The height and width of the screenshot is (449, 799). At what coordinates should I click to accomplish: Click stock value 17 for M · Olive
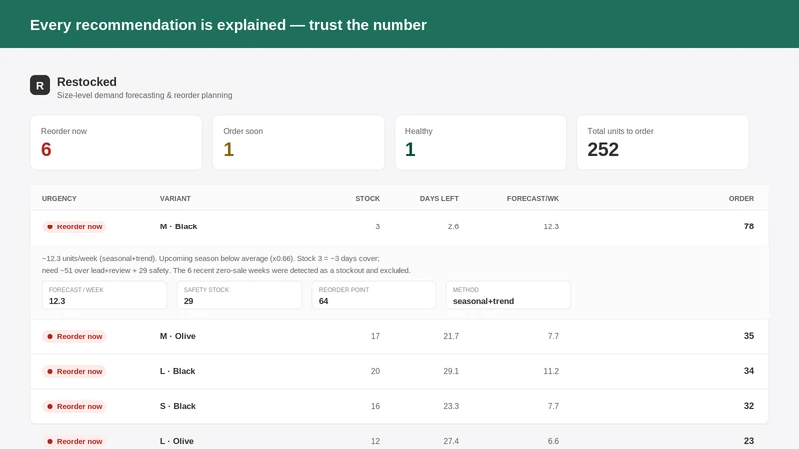(376, 336)
